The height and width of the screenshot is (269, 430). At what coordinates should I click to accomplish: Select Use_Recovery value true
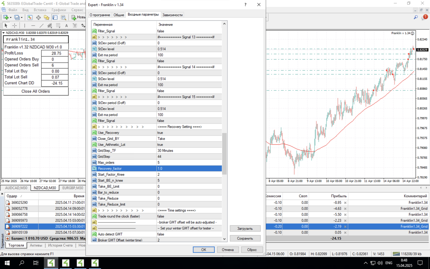point(189,133)
